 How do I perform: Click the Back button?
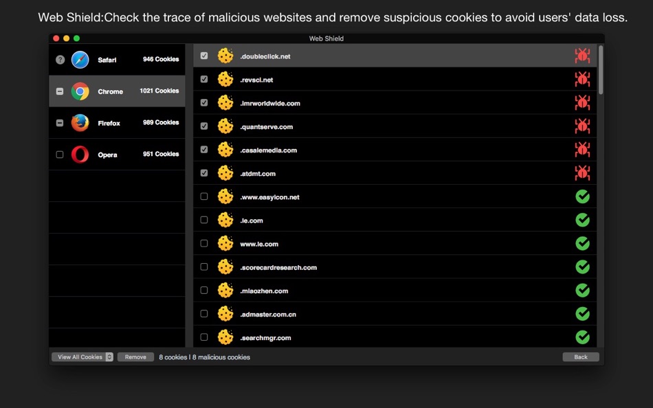tap(581, 356)
